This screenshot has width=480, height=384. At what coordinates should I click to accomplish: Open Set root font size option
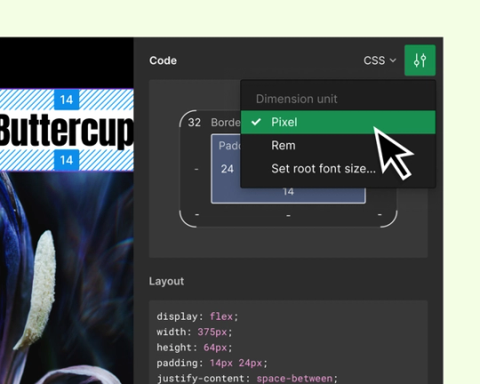[324, 169]
